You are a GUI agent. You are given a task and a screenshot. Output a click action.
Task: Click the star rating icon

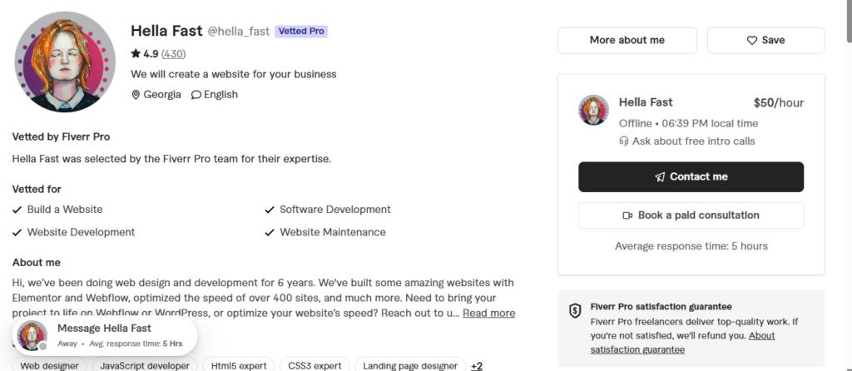pyautogui.click(x=136, y=53)
